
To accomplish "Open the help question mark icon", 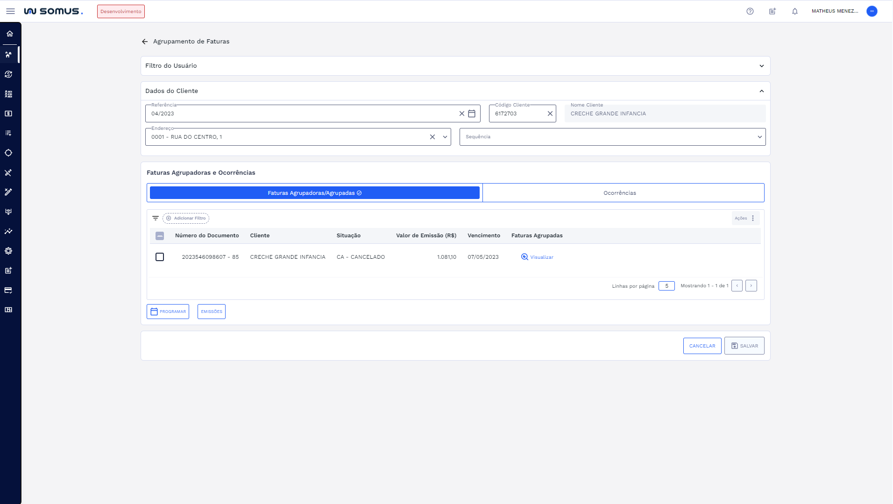I will coord(750,11).
